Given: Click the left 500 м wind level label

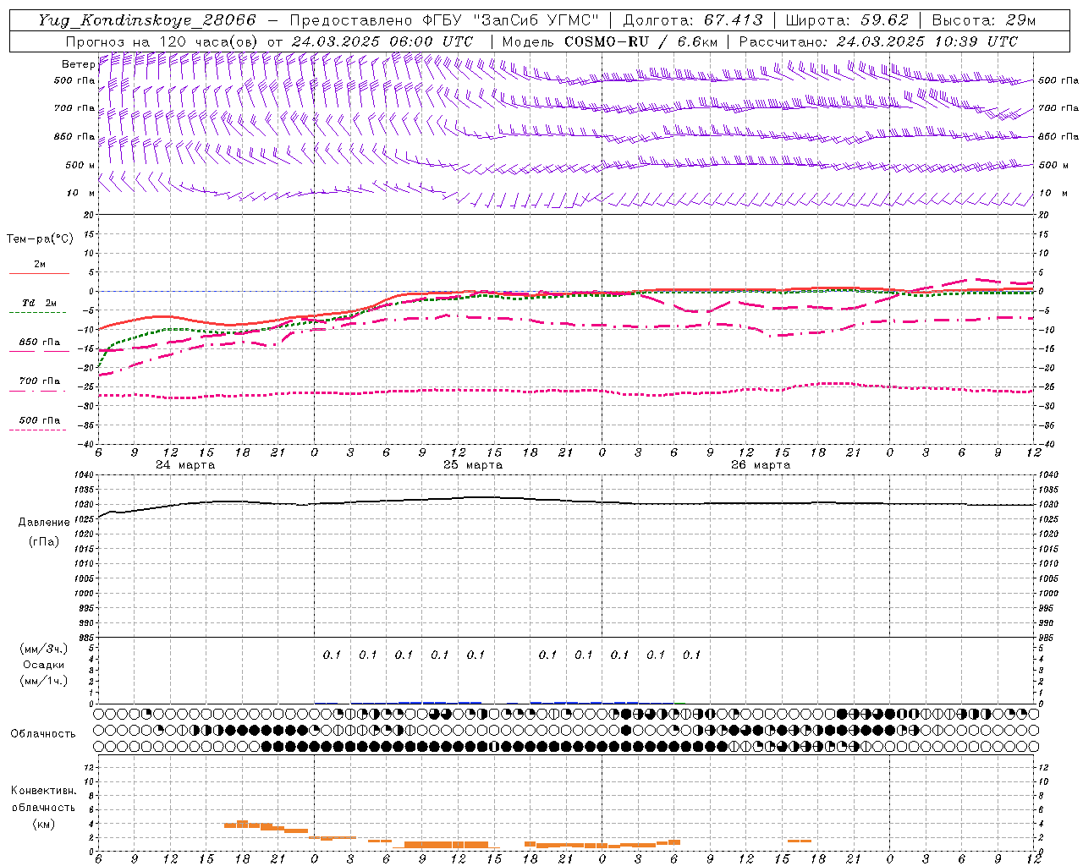Looking at the screenshot, I should click(x=80, y=165).
